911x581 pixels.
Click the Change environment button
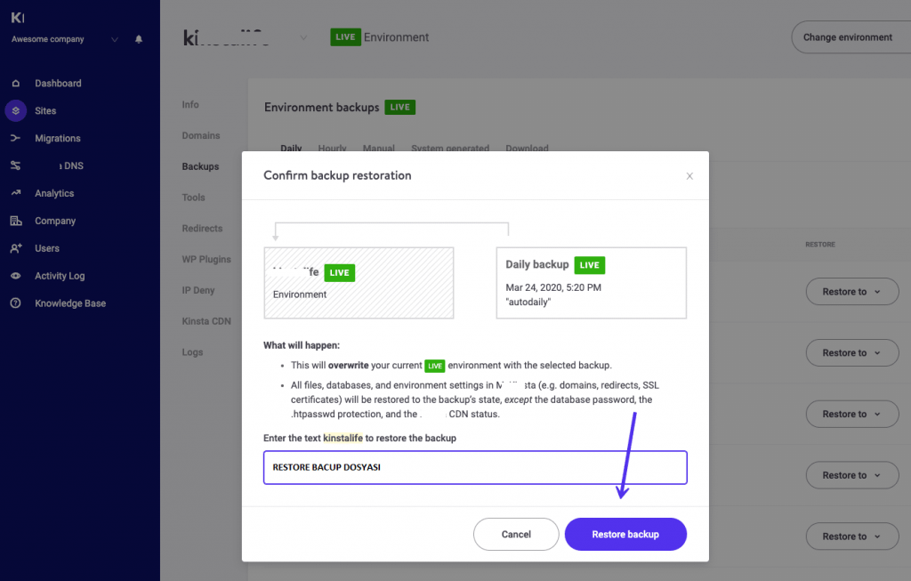coord(851,36)
